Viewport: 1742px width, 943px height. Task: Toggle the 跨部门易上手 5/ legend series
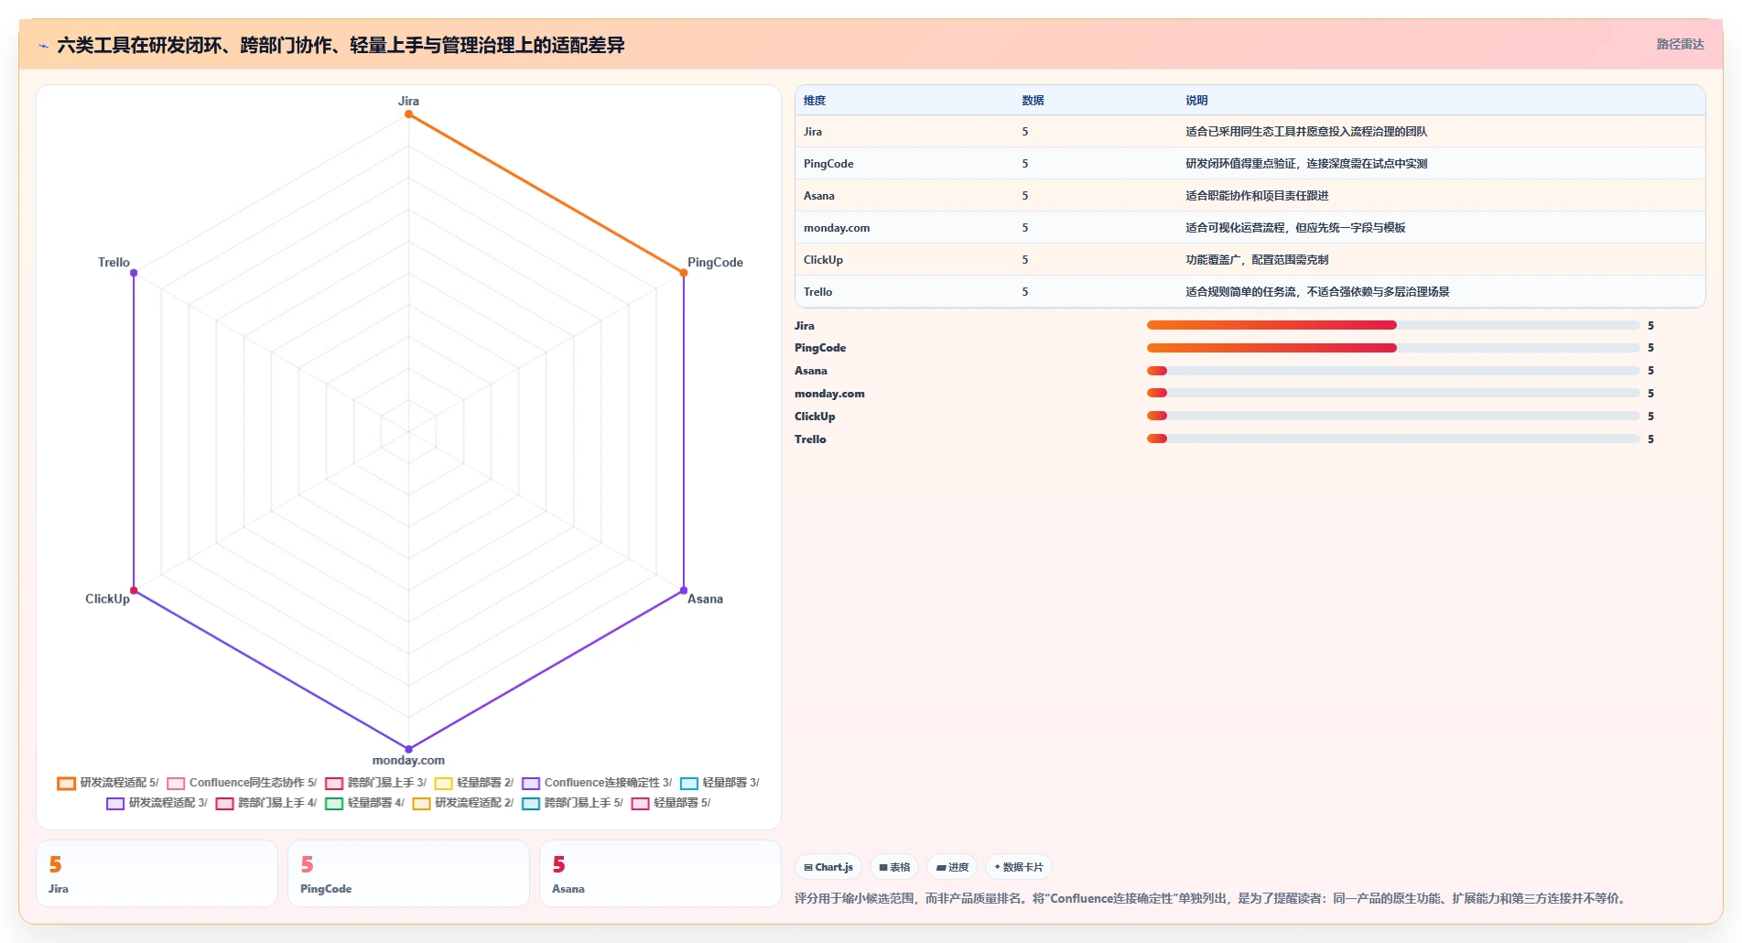coord(572,803)
